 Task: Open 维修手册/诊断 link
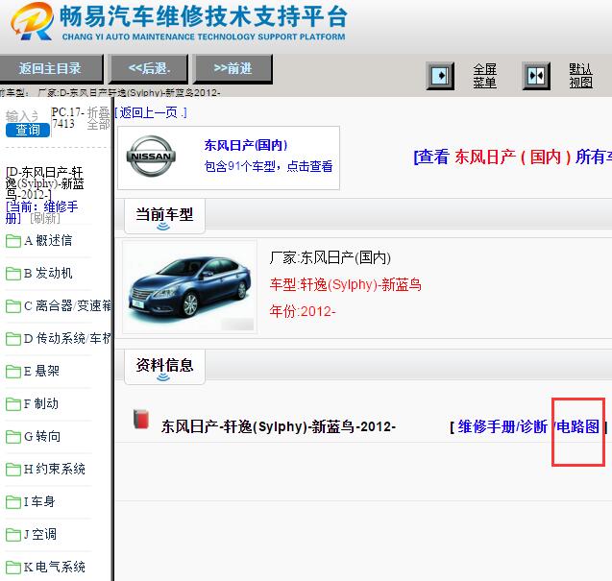502,426
